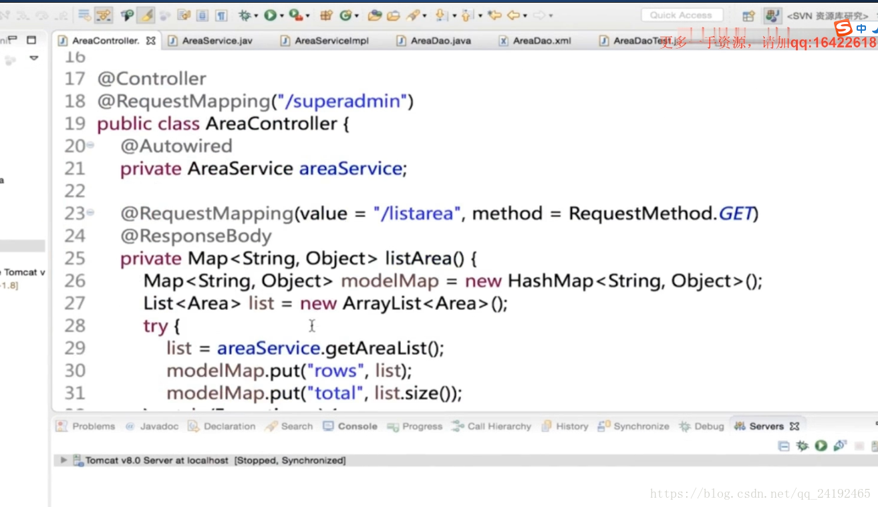Screen dimensions: 878x507
Task: Click the Next Annotation arrow icon
Action: (x=441, y=15)
